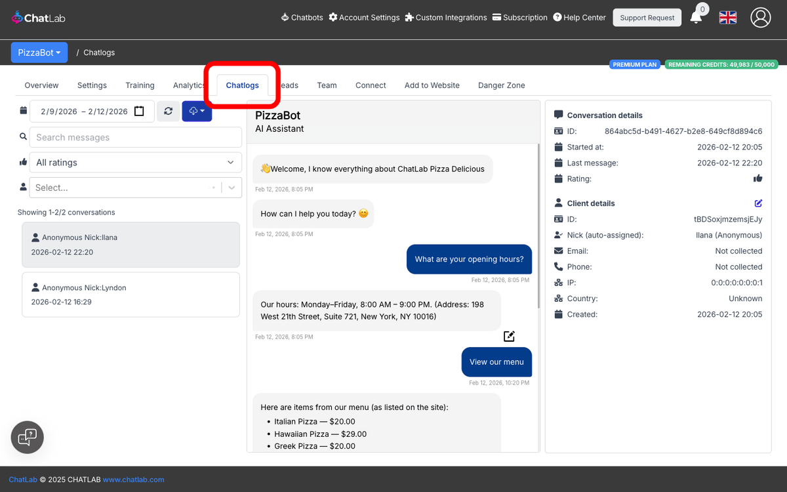Image resolution: width=787 pixels, height=492 pixels.
Task: Toggle the thumbs-up rating in Conversation details
Action: (759, 178)
